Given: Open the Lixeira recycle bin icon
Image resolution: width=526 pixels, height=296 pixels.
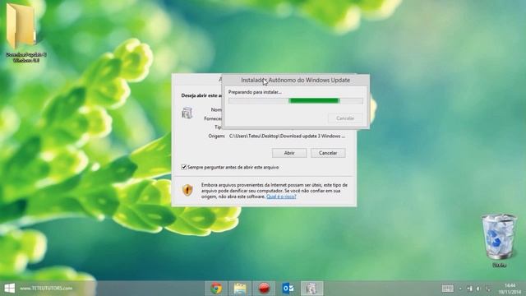Looking at the screenshot, I should [x=499, y=240].
